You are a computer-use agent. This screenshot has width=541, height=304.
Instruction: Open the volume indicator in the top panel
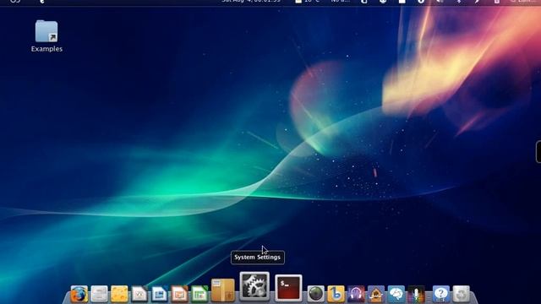tap(440, 1)
